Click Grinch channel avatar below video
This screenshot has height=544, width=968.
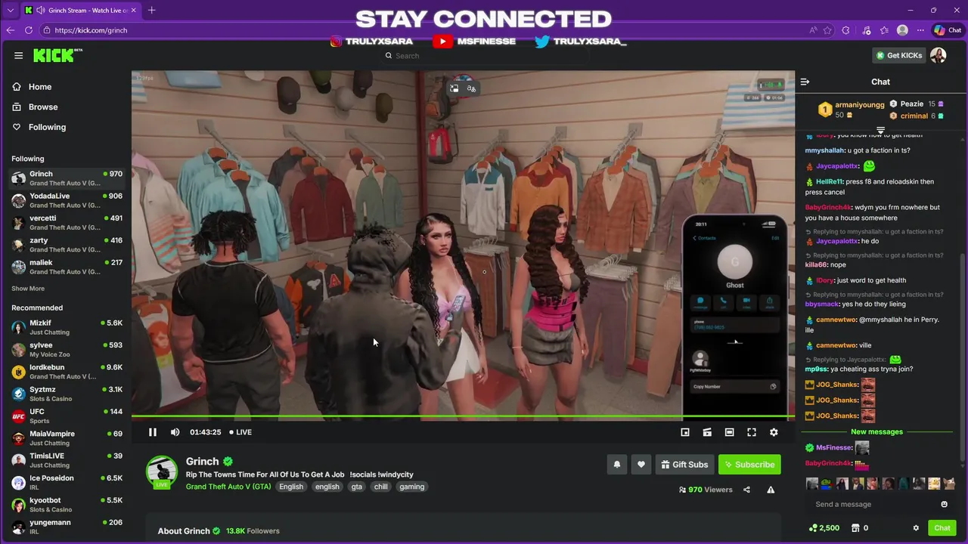(161, 471)
